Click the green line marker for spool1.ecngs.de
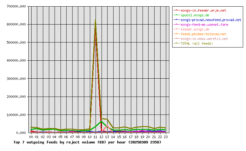The height and width of the screenshot is (151, 246). click(177, 15)
